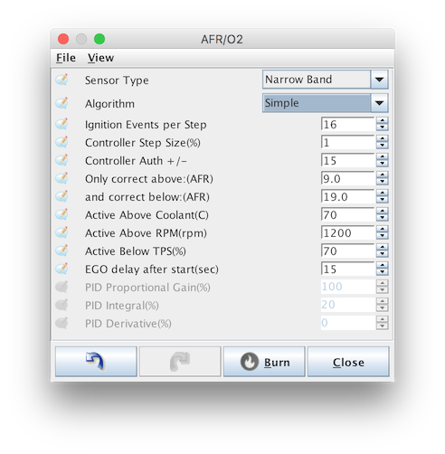Decrease Active Above RPM value
This screenshot has width=445, height=454.
(382, 236)
